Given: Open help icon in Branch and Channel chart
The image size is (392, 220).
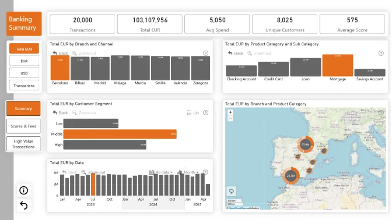Looking at the screenshot, I should (x=205, y=53).
